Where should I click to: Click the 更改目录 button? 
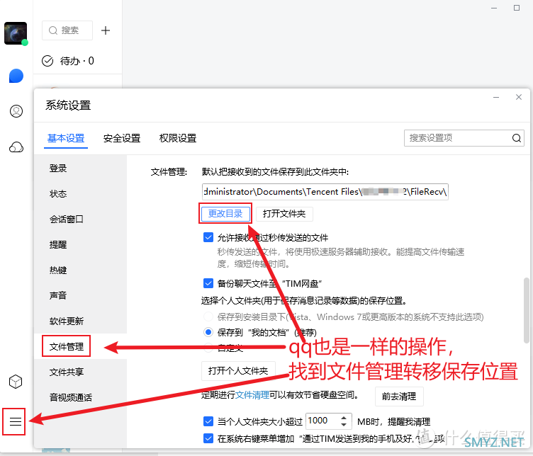point(225,214)
